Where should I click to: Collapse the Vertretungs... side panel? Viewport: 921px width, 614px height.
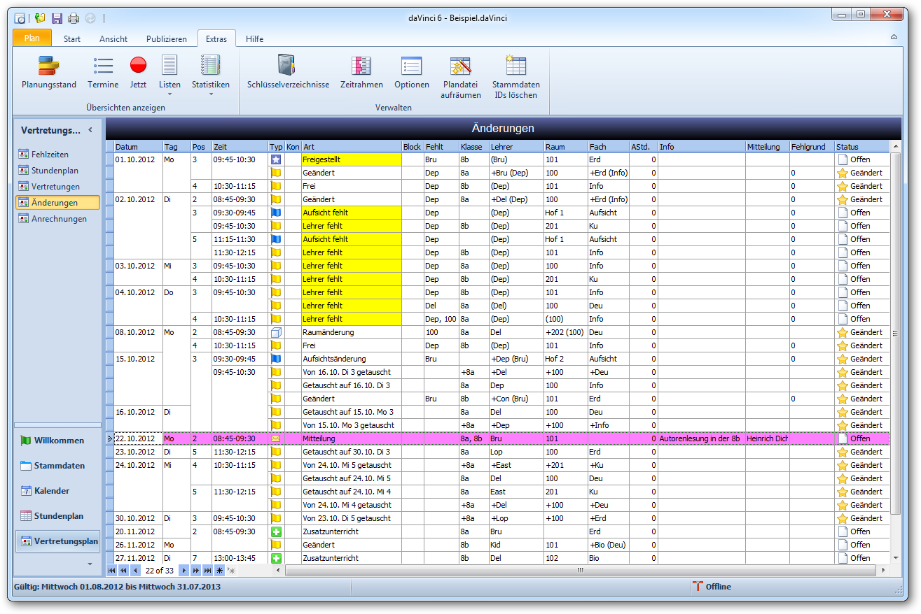(x=90, y=130)
